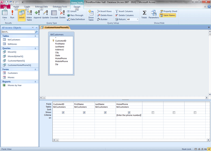
Task: Choose the Select query type
Action: [x=22, y=15]
